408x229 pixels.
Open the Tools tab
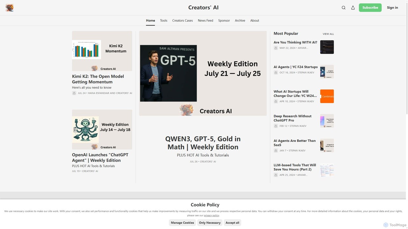(164, 21)
